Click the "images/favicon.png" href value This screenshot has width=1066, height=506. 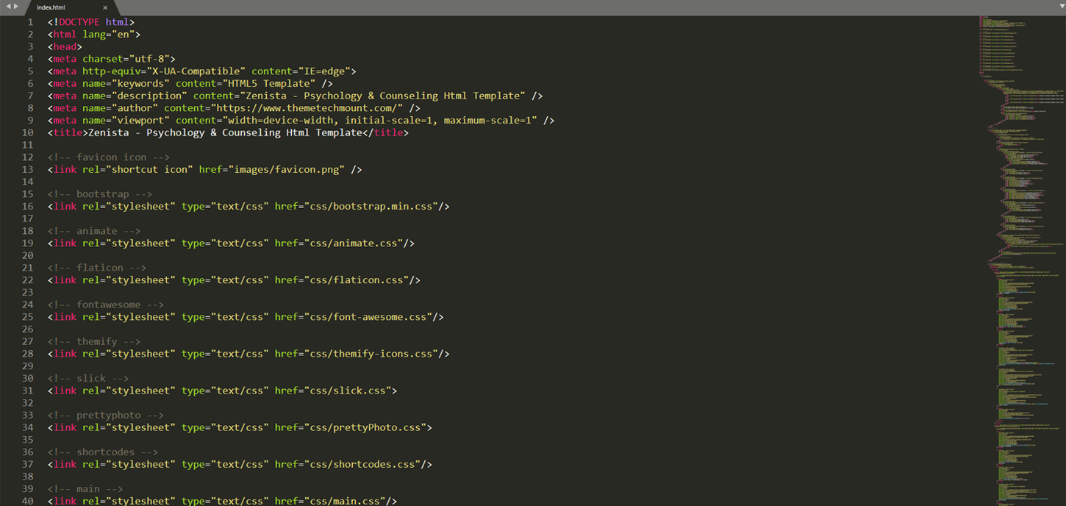pyautogui.click(x=287, y=169)
